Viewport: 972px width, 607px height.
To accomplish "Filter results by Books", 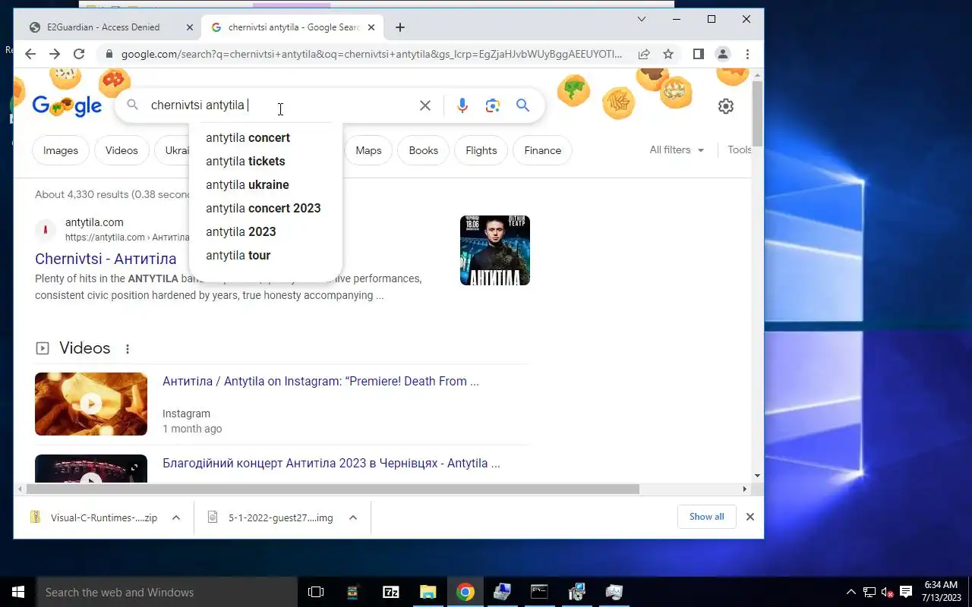I will [x=423, y=150].
